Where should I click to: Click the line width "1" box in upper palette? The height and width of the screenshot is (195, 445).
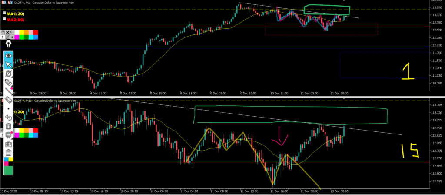click(x=3, y=37)
